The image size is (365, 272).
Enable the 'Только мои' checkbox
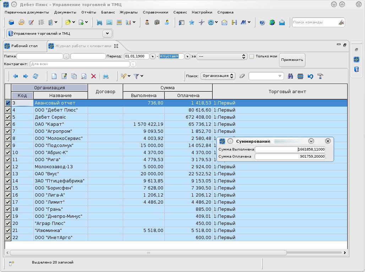pos(251,56)
